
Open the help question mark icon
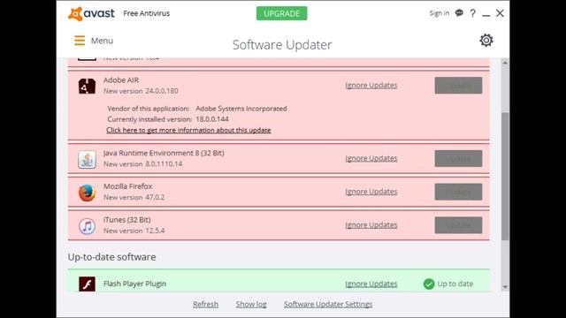point(473,13)
